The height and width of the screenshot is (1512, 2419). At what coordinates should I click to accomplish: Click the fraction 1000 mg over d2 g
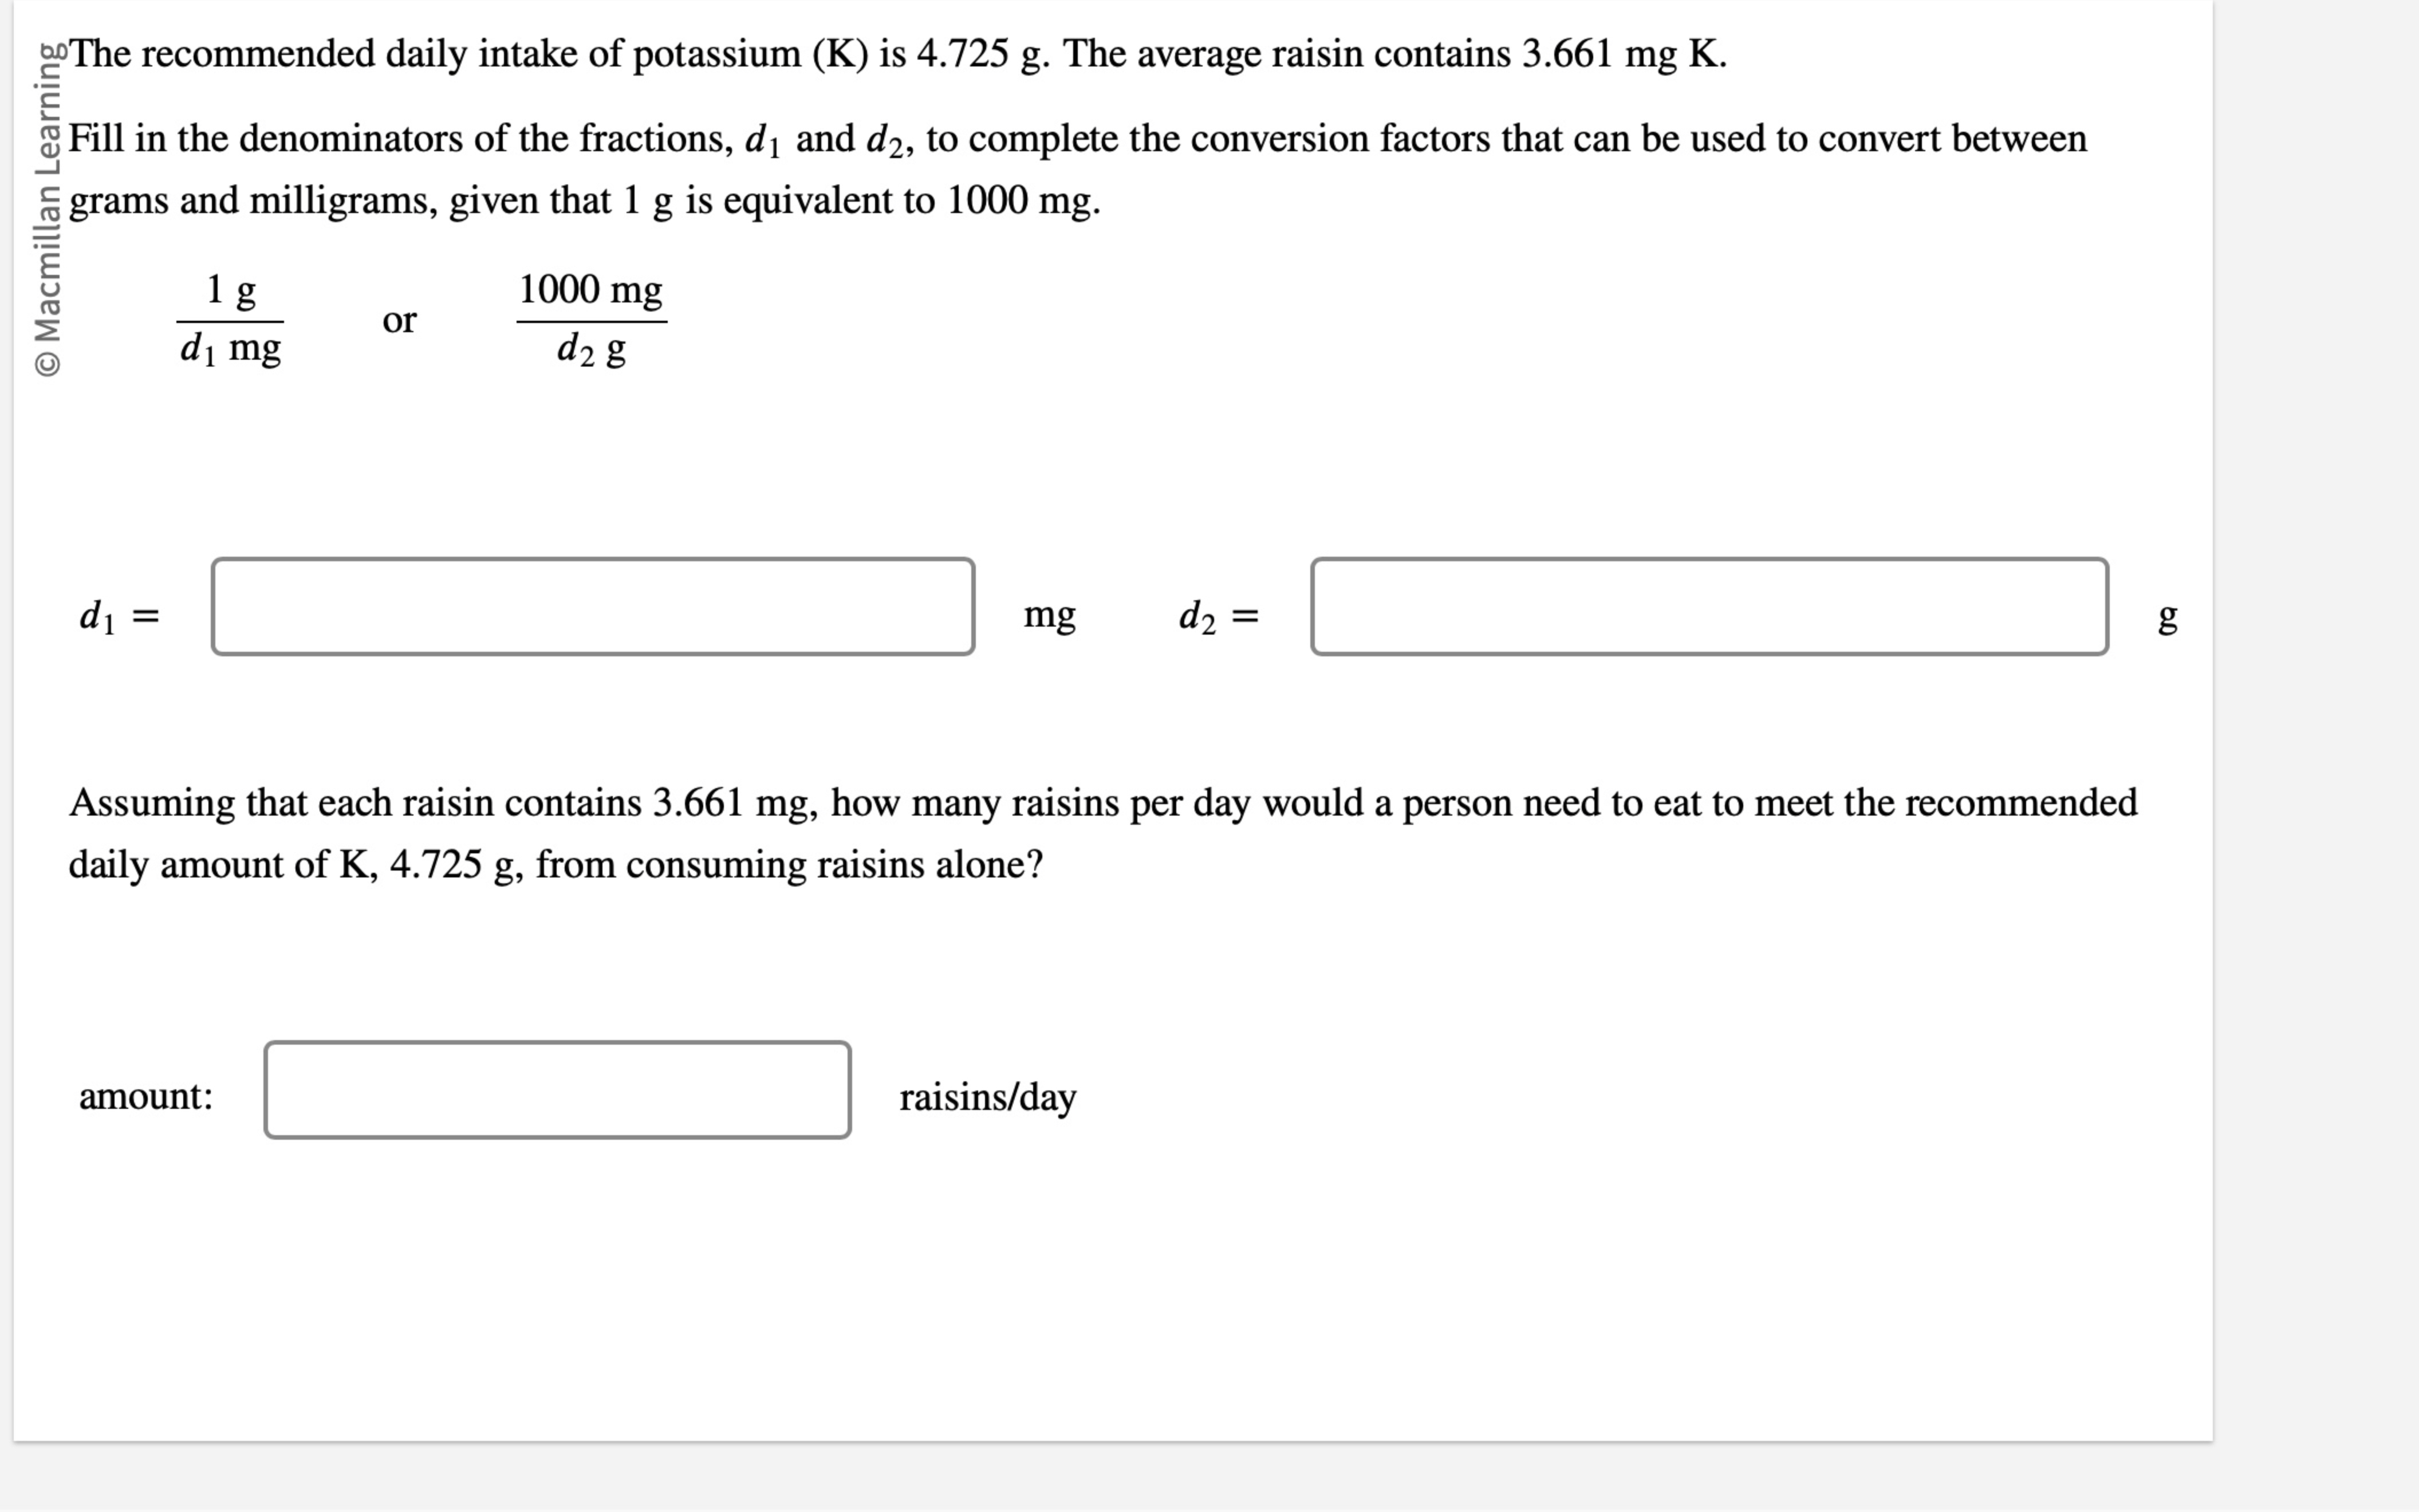[592, 320]
